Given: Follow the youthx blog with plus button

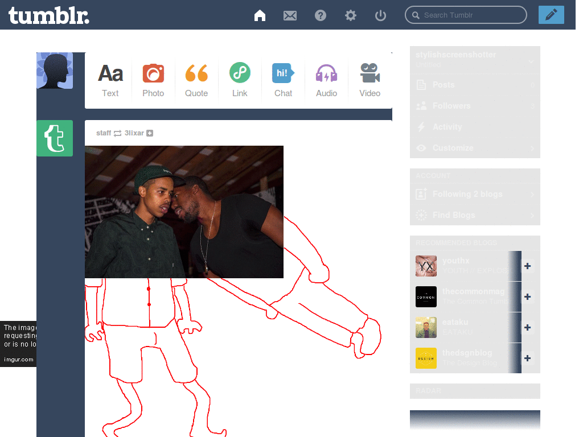Looking at the screenshot, I should coord(528,266).
